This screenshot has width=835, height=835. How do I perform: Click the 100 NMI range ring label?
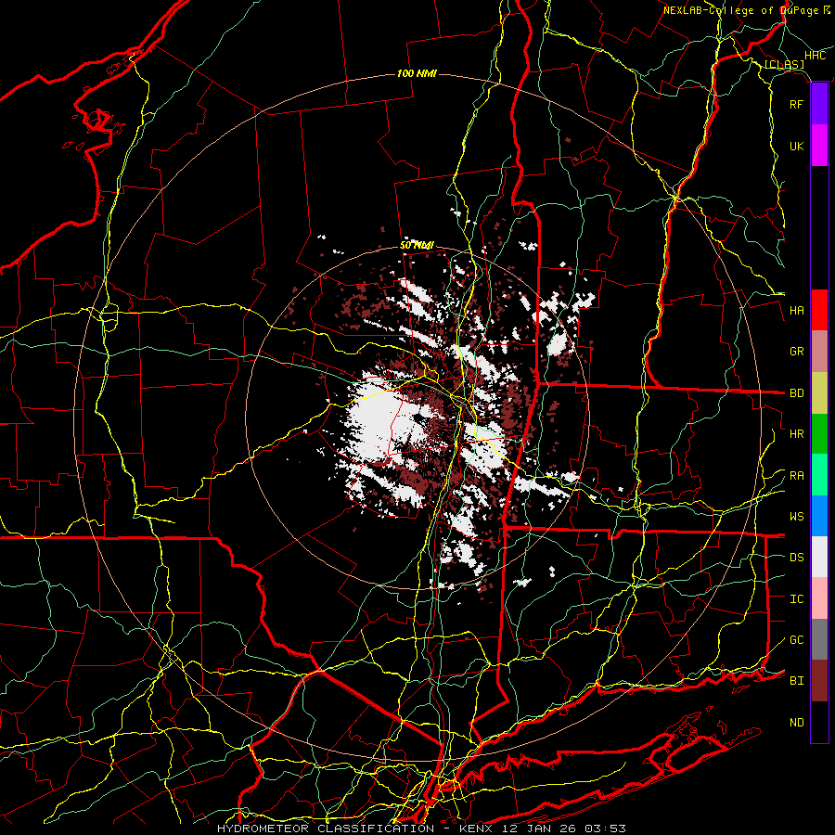click(417, 73)
